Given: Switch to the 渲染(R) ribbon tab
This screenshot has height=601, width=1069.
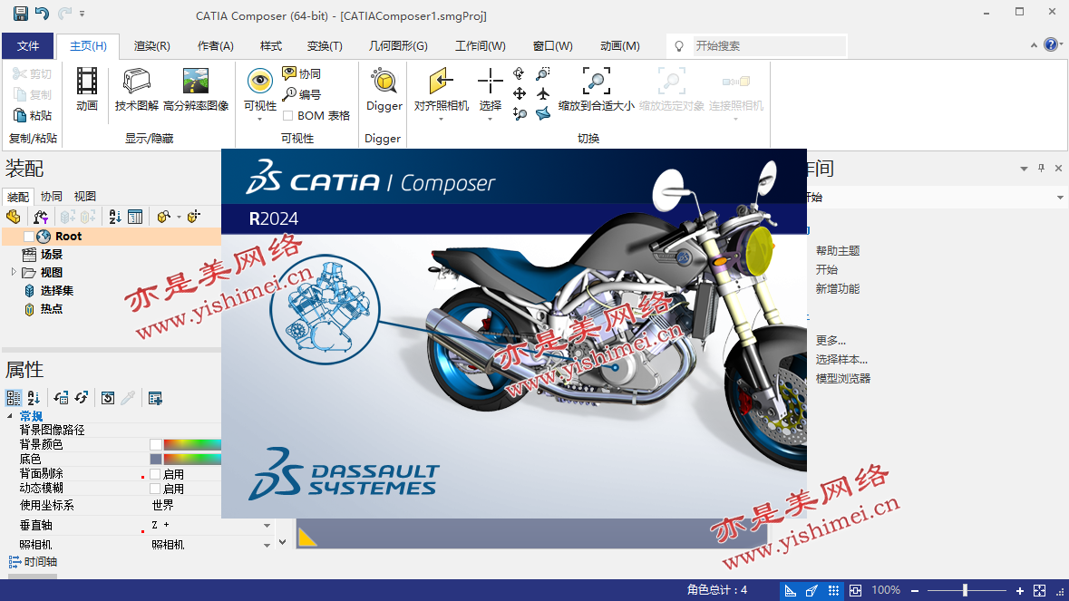Looking at the screenshot, I should click(x=152, y=45).
